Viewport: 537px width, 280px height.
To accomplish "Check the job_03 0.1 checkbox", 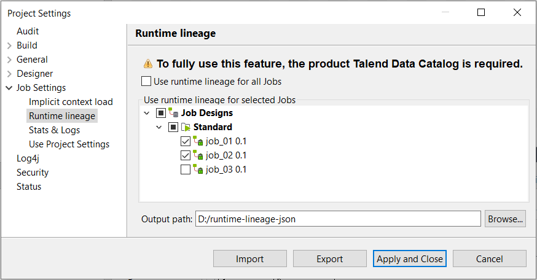I will (x=186, y=169).
